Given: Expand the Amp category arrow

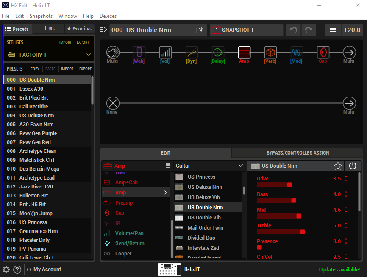Looking at the screenshot, I should 165,193.
